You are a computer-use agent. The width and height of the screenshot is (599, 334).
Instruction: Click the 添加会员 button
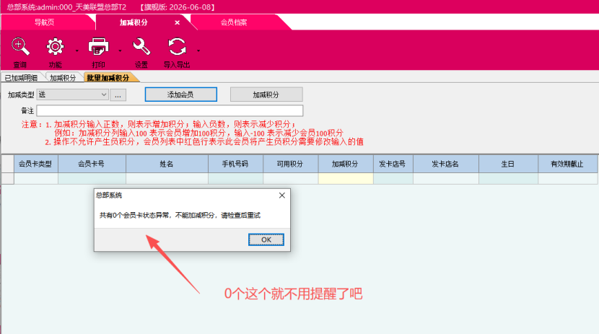[180, 95]
